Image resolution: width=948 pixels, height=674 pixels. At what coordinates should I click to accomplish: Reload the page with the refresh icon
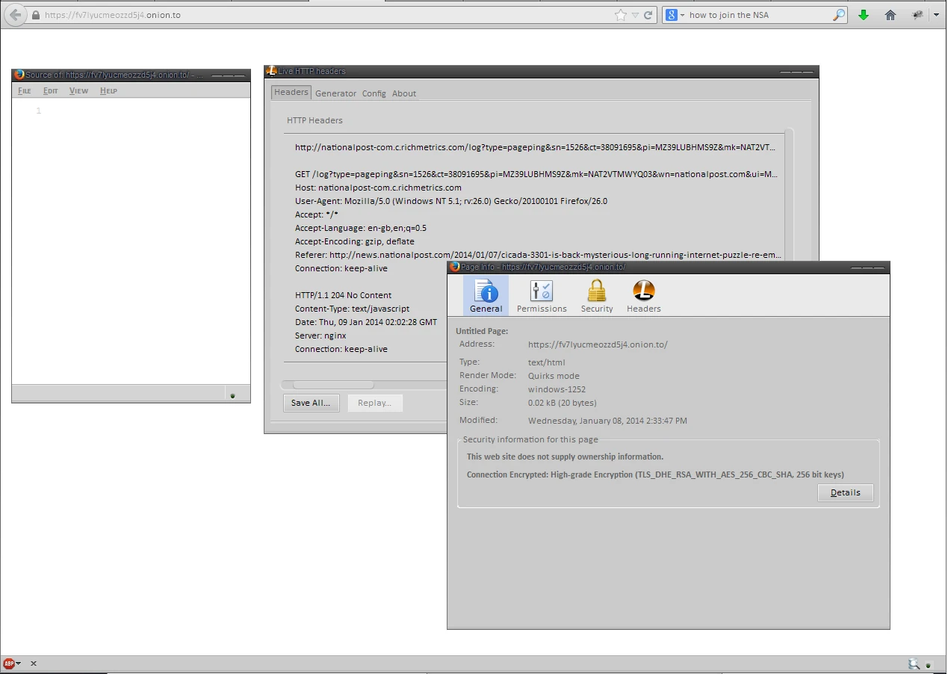(648, 15)
